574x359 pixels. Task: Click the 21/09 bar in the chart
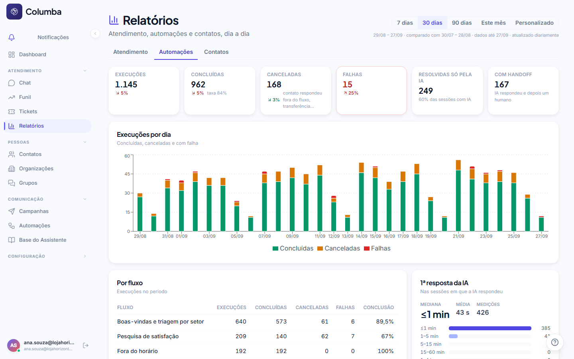(x=458, y=195)
